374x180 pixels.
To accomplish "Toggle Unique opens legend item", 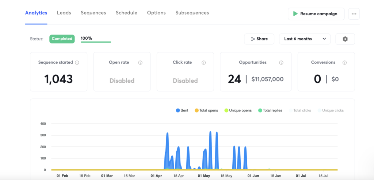I will [238, 110].
